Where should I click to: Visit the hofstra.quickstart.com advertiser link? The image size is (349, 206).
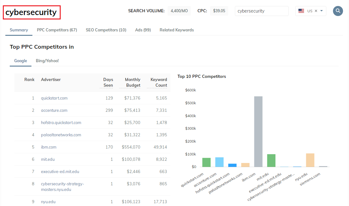[x=61, y=122]
